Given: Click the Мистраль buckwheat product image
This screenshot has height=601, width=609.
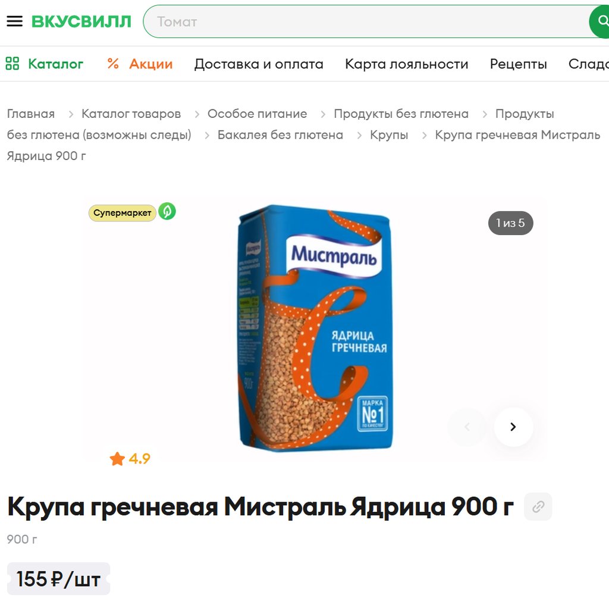Looking at the screenshot, I should tap(315, 328).
